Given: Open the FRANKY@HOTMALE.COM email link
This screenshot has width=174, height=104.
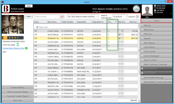Looking at the screenshot, I should coord(13,48).
